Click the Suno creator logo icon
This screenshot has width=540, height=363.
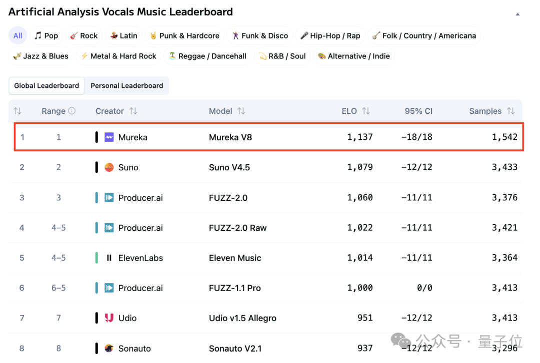(x=108, y=167)
